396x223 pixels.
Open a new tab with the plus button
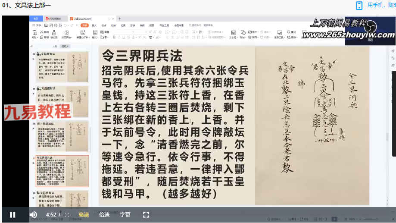pyautogui.click(x=119, y=19)
